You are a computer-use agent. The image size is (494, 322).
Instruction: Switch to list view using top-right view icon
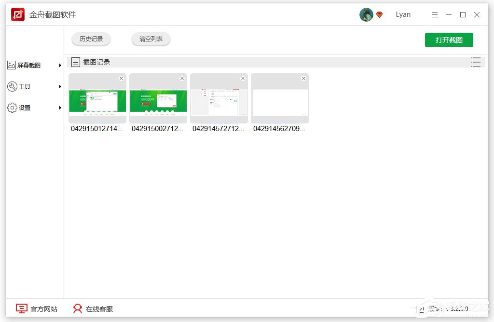476,62
